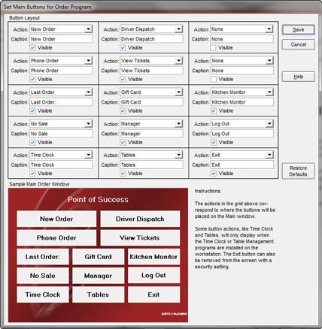Click the Tables caption input field
The image size is (322, 329).
(x=151, y=164)
